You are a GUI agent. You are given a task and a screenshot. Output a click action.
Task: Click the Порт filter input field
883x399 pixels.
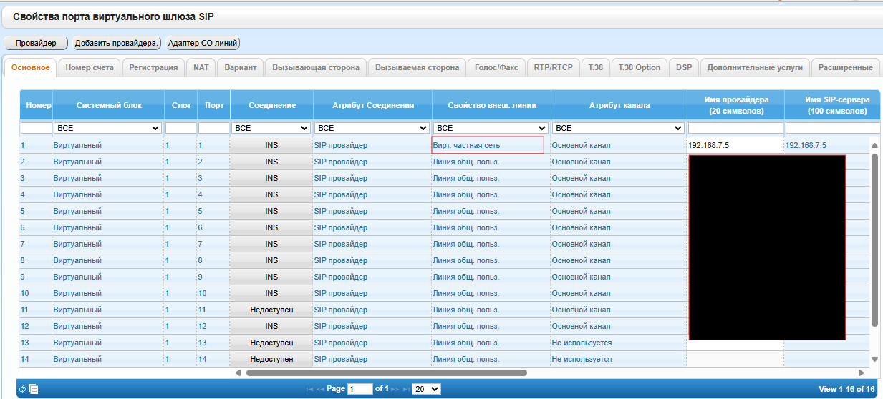[x=213, y=128]
